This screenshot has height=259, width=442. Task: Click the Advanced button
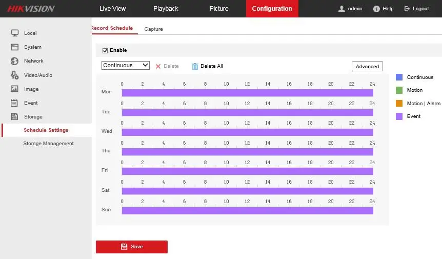point(367,66)
